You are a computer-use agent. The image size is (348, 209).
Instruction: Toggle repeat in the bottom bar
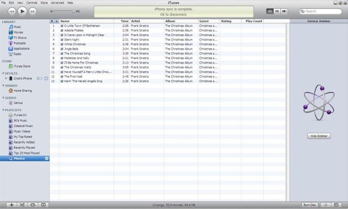(33, 205)
